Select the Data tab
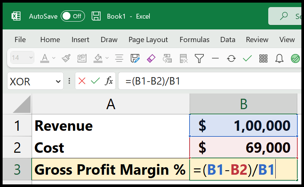The width and height of the screenshot is (304, 187). [x=228, y=39]
